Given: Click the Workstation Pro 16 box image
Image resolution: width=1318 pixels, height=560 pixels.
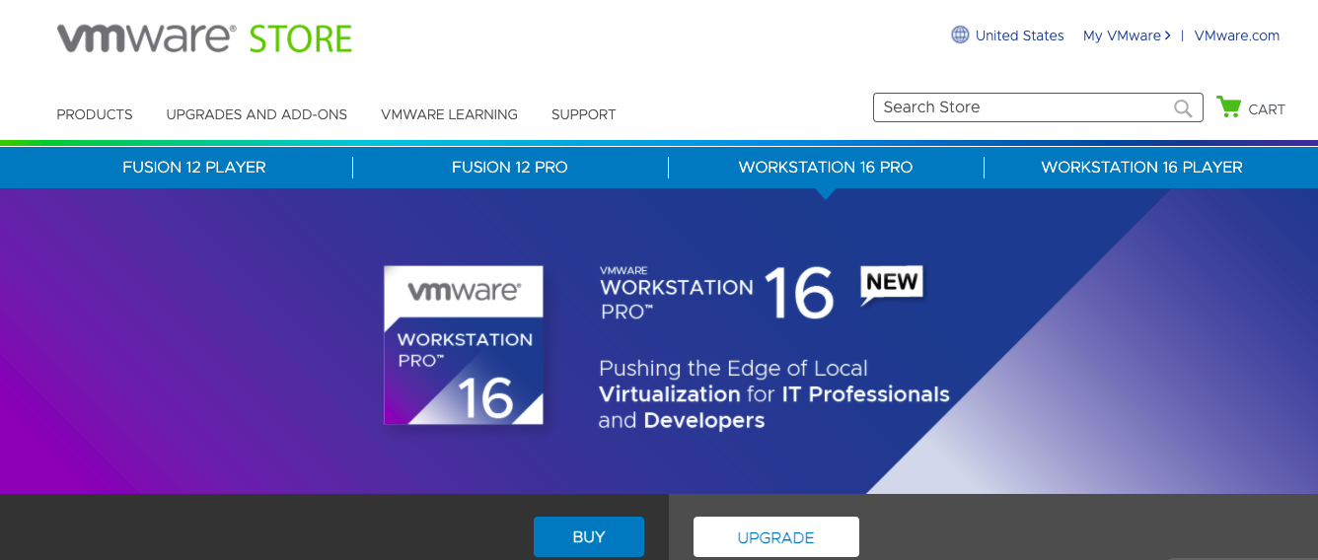Looking at the screenshot, I should (x=464, y=345).
